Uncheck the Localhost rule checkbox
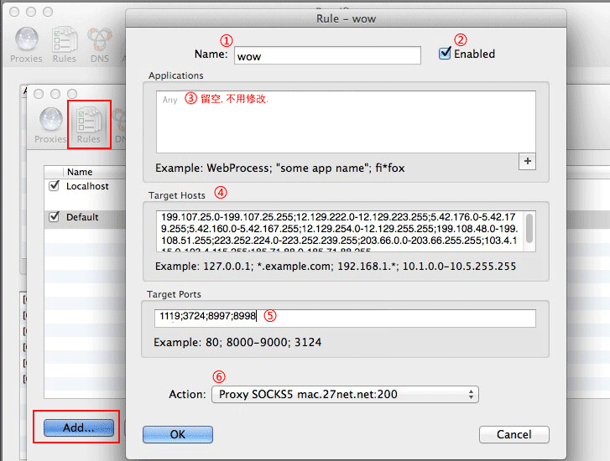The image size is (610, 461). [x=55, y=186]
